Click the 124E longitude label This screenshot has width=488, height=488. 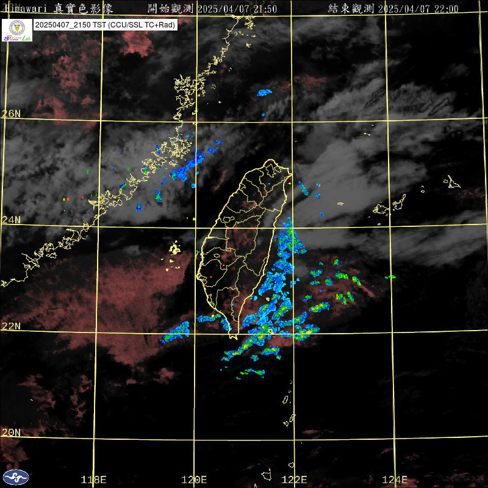(x=394, y=479)
